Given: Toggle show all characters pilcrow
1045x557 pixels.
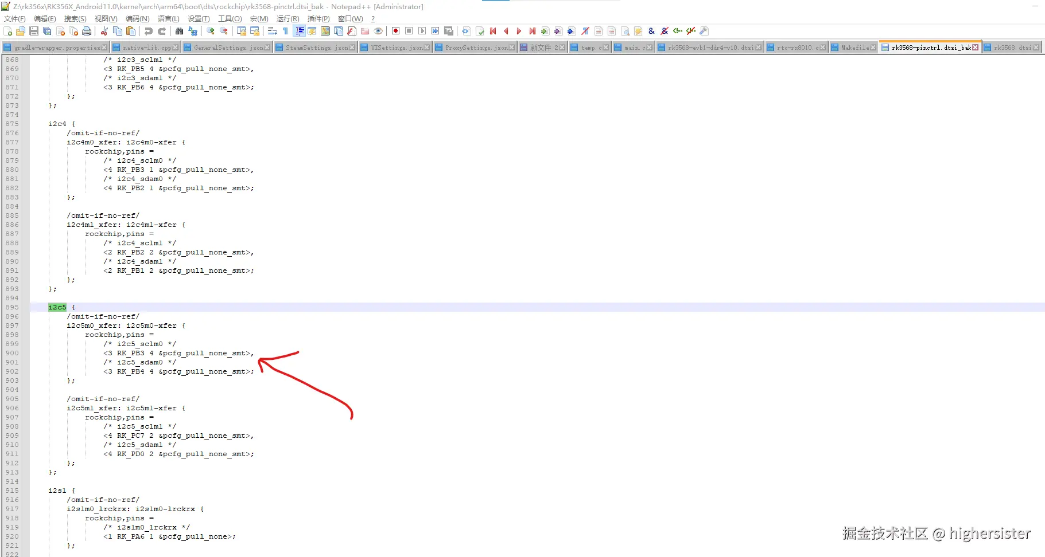Looking at the screenshot, I should point(286,31).
